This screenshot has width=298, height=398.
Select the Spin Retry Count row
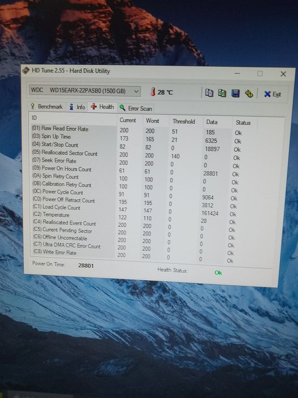click(136, 179)
